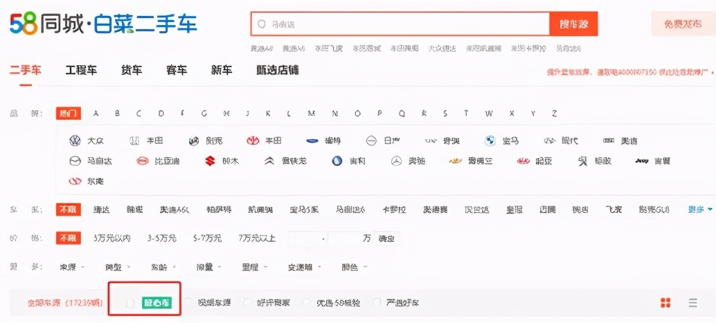This screenshot has width=716, height=323.
Task: Filter brands by letter D
Action: click(x=161, y=113)
